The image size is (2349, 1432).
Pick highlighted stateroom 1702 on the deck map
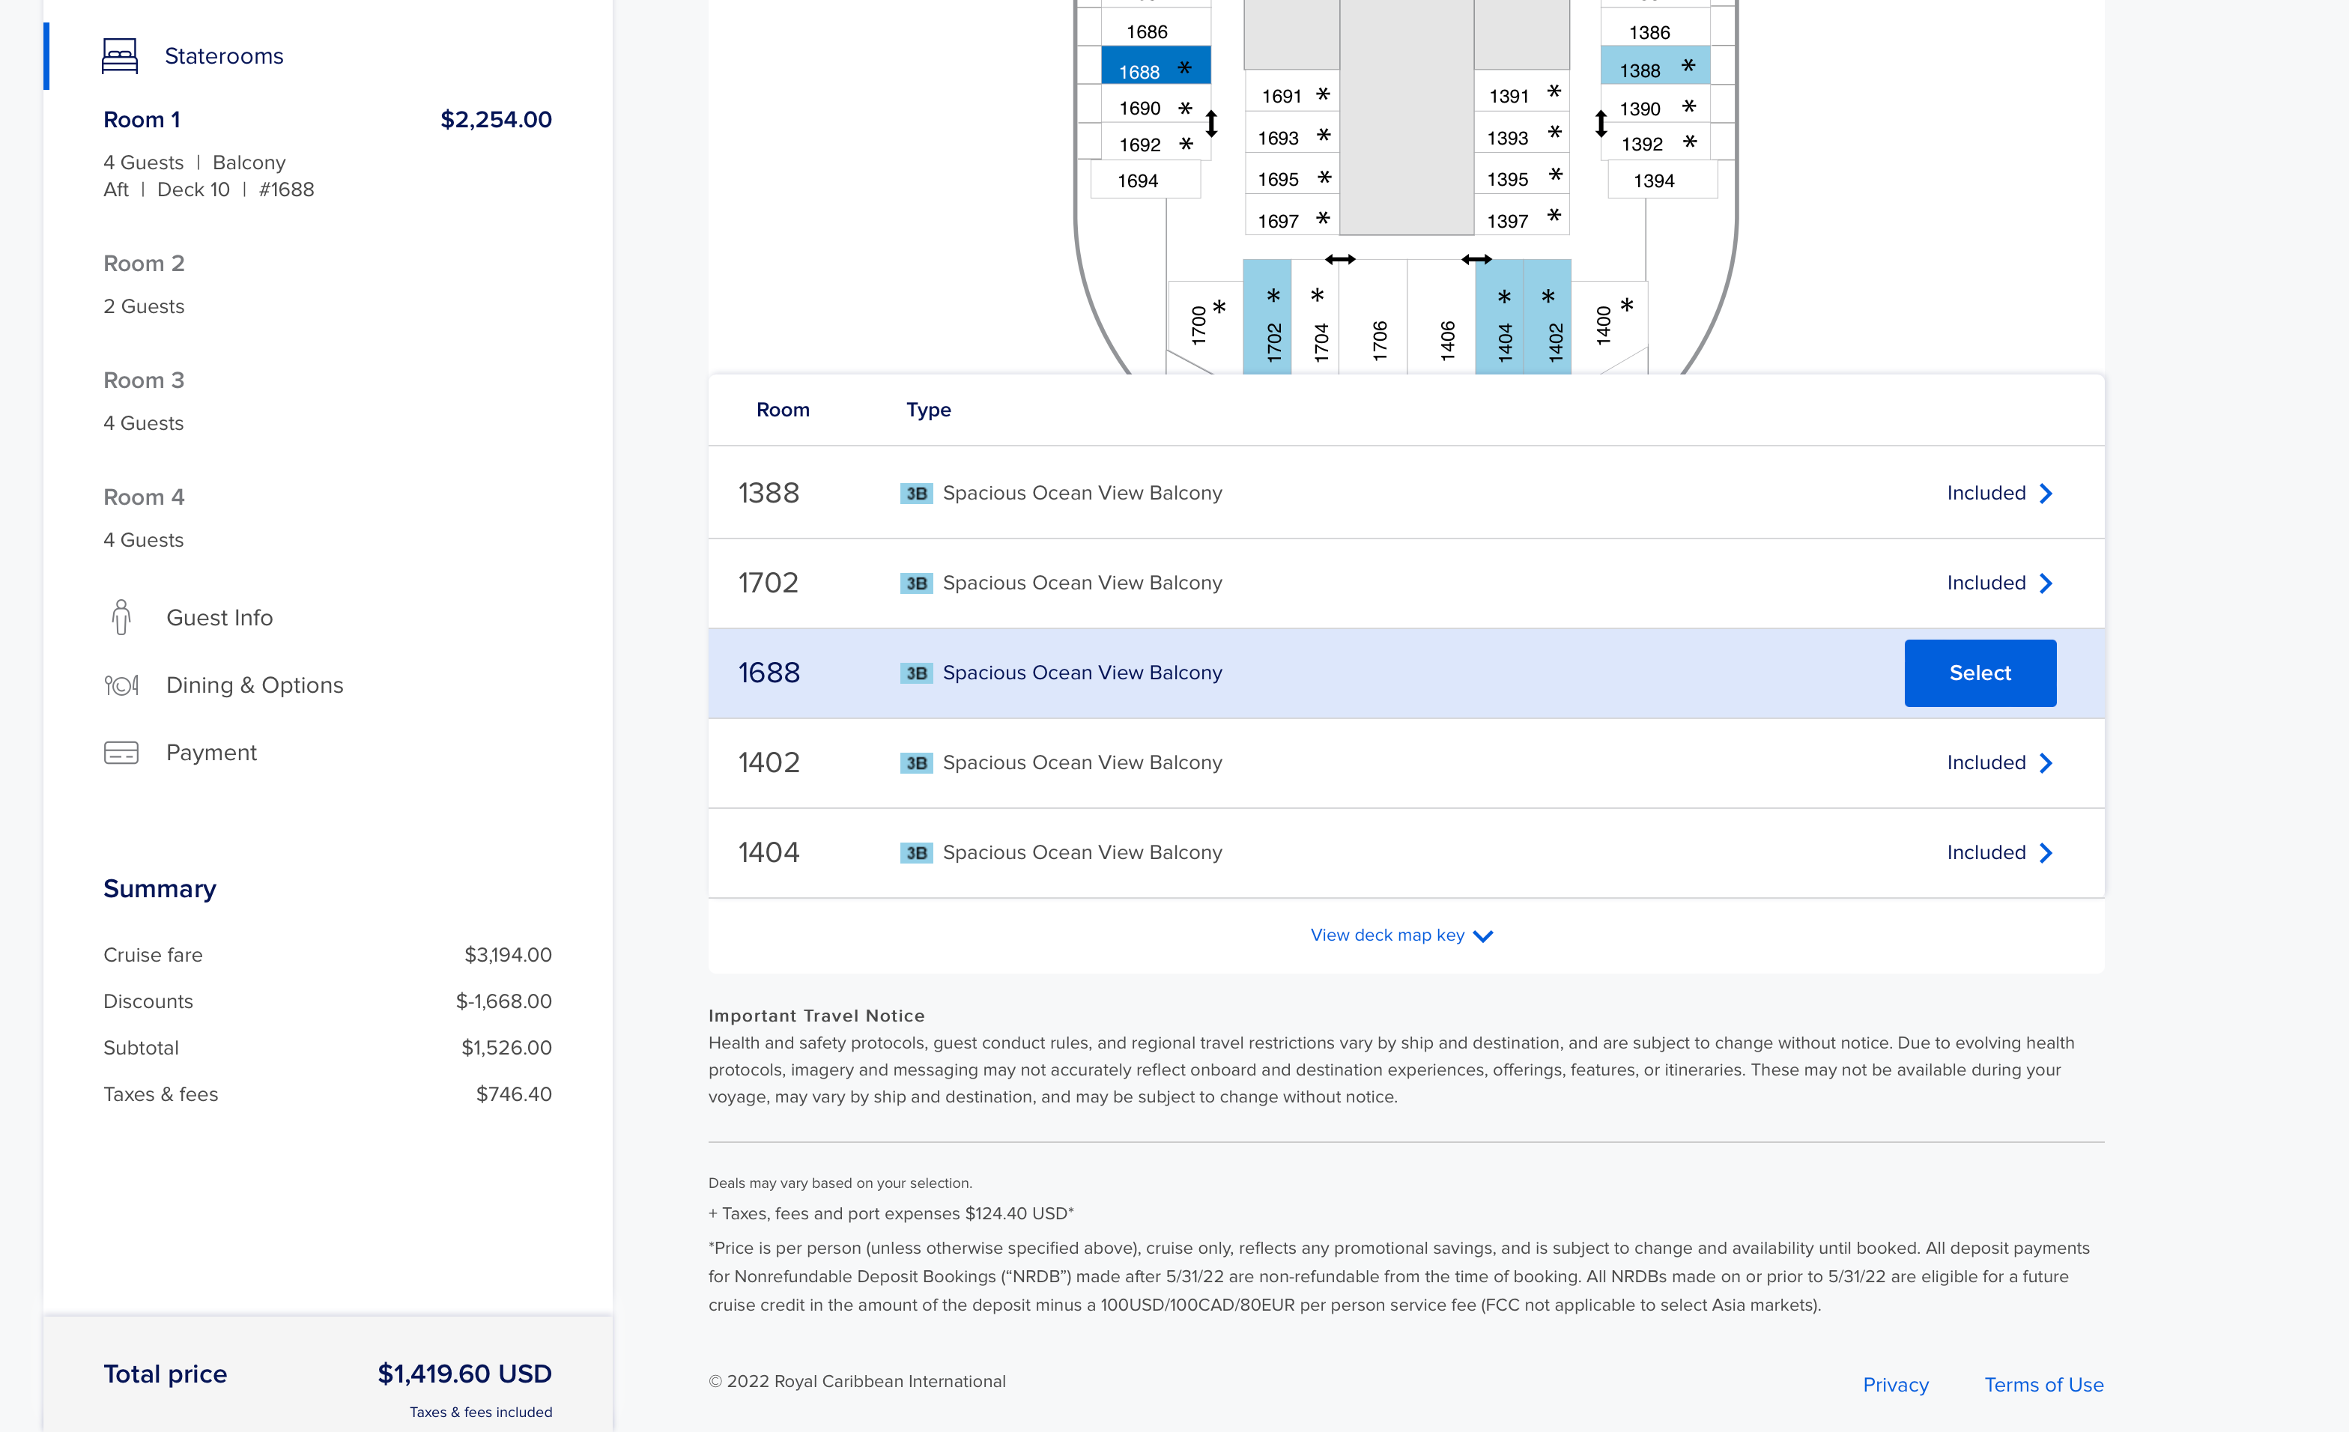click(x=1268, y=319)
